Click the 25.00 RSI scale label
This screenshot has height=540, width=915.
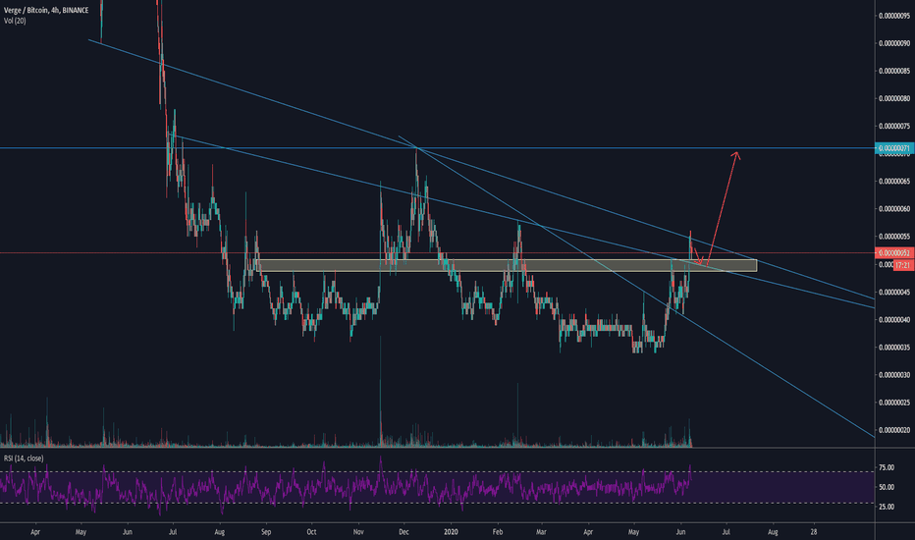click(887, 507)
